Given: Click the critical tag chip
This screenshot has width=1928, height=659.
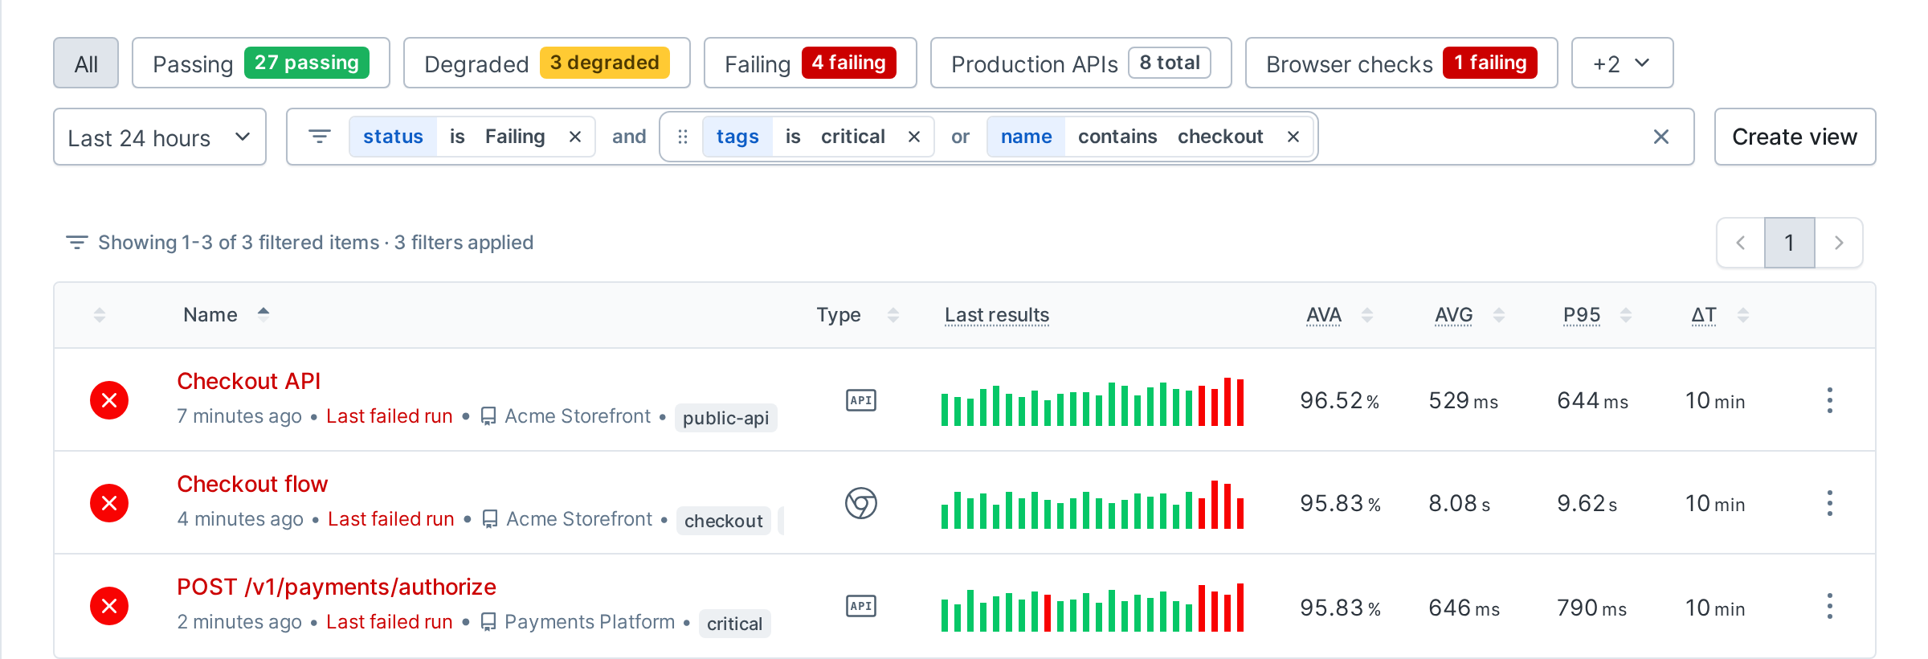Looking at the screenshot, I should 734,624.
